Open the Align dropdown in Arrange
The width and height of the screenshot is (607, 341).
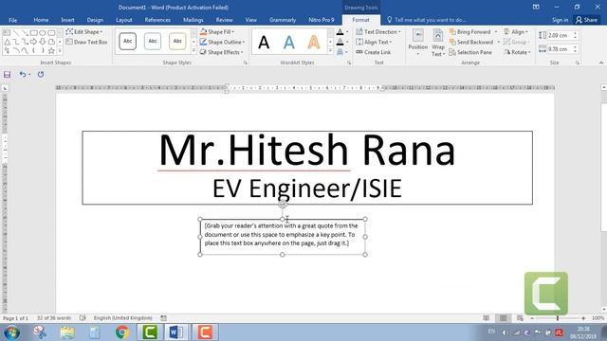pyautogui.click(x=516, y=31)
